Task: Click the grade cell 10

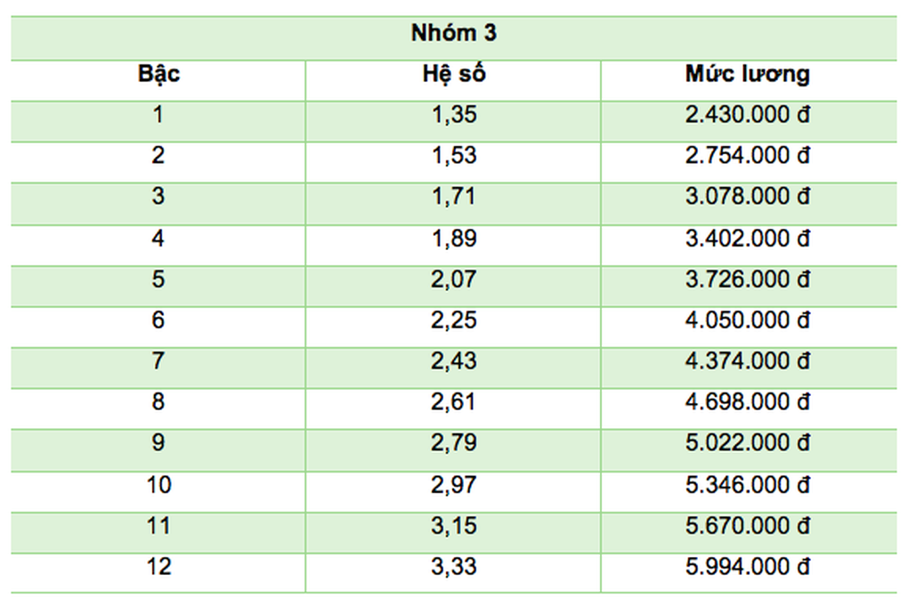Action: coord(158,485)
